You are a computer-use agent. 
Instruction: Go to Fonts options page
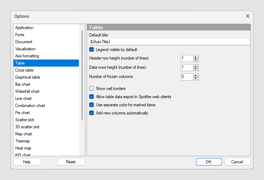coord(20,35)
